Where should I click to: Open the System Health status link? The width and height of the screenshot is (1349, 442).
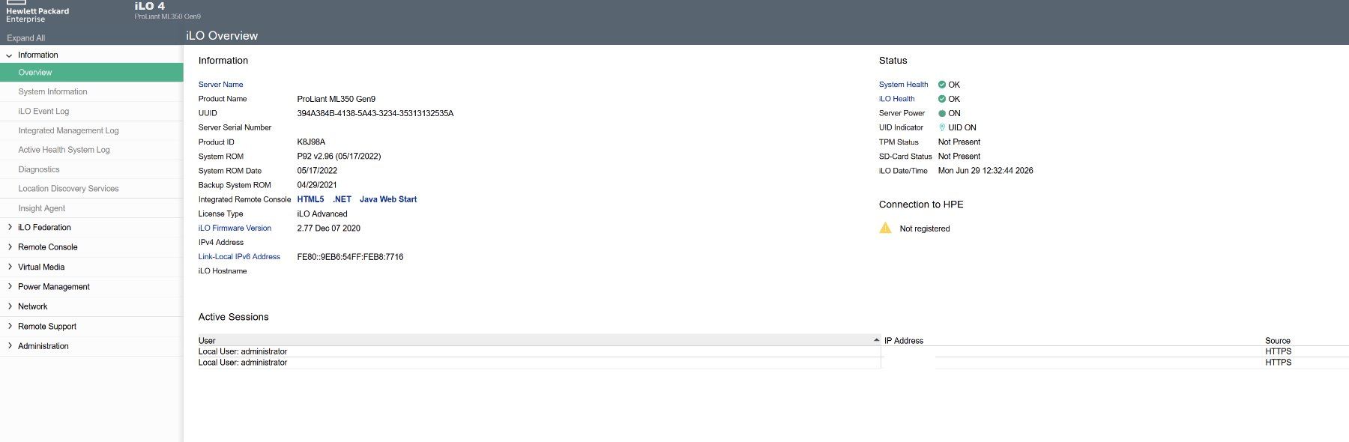903,85
